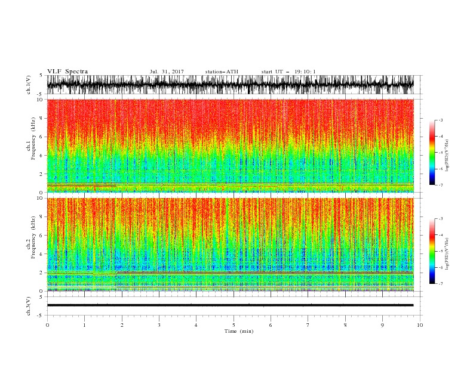The height and width of the screenshot is (365, 473).
Task: Click the "station=ATH" header label
Action: click(x=222, y=72)
